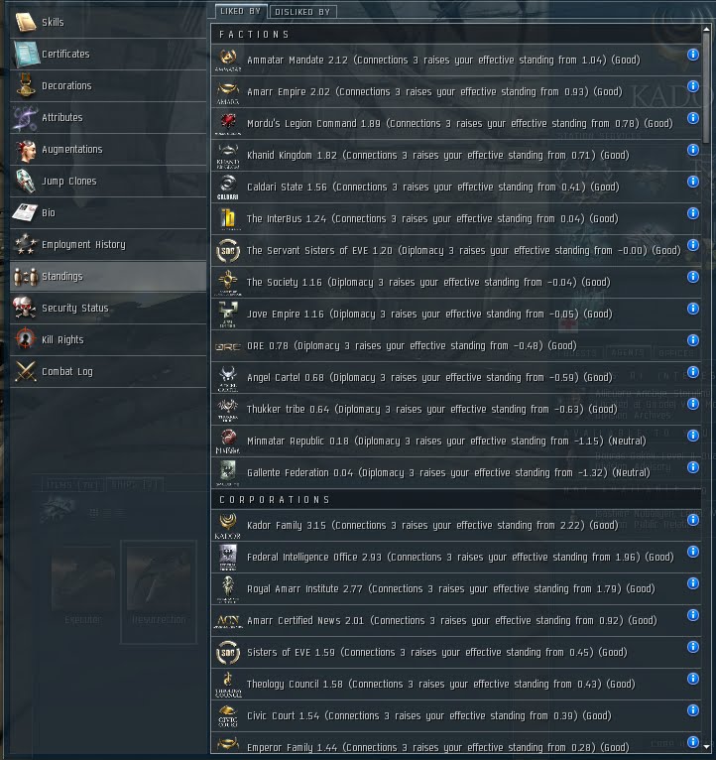The height and width of the screenshot is (760, 716).
Task: Click the Amarr Empire faction logo
Action: 228,92
